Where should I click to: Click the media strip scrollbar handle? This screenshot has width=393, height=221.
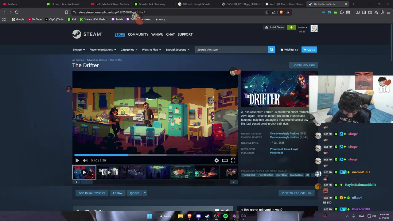(86, 182)
